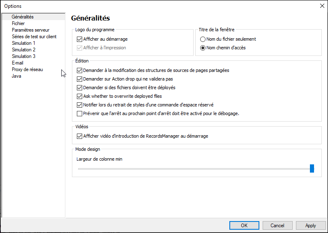Click the Apply button
The image size is (328, 233).
pos(311,226)
